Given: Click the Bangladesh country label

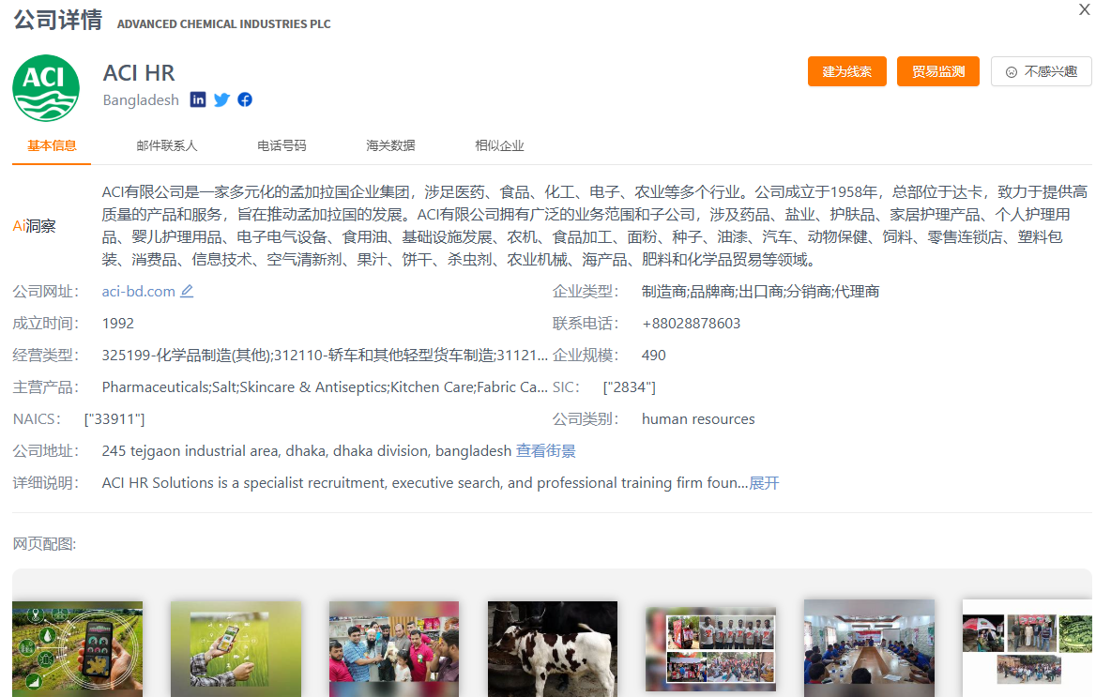Looking at the screenshot, I should (141, 99).
